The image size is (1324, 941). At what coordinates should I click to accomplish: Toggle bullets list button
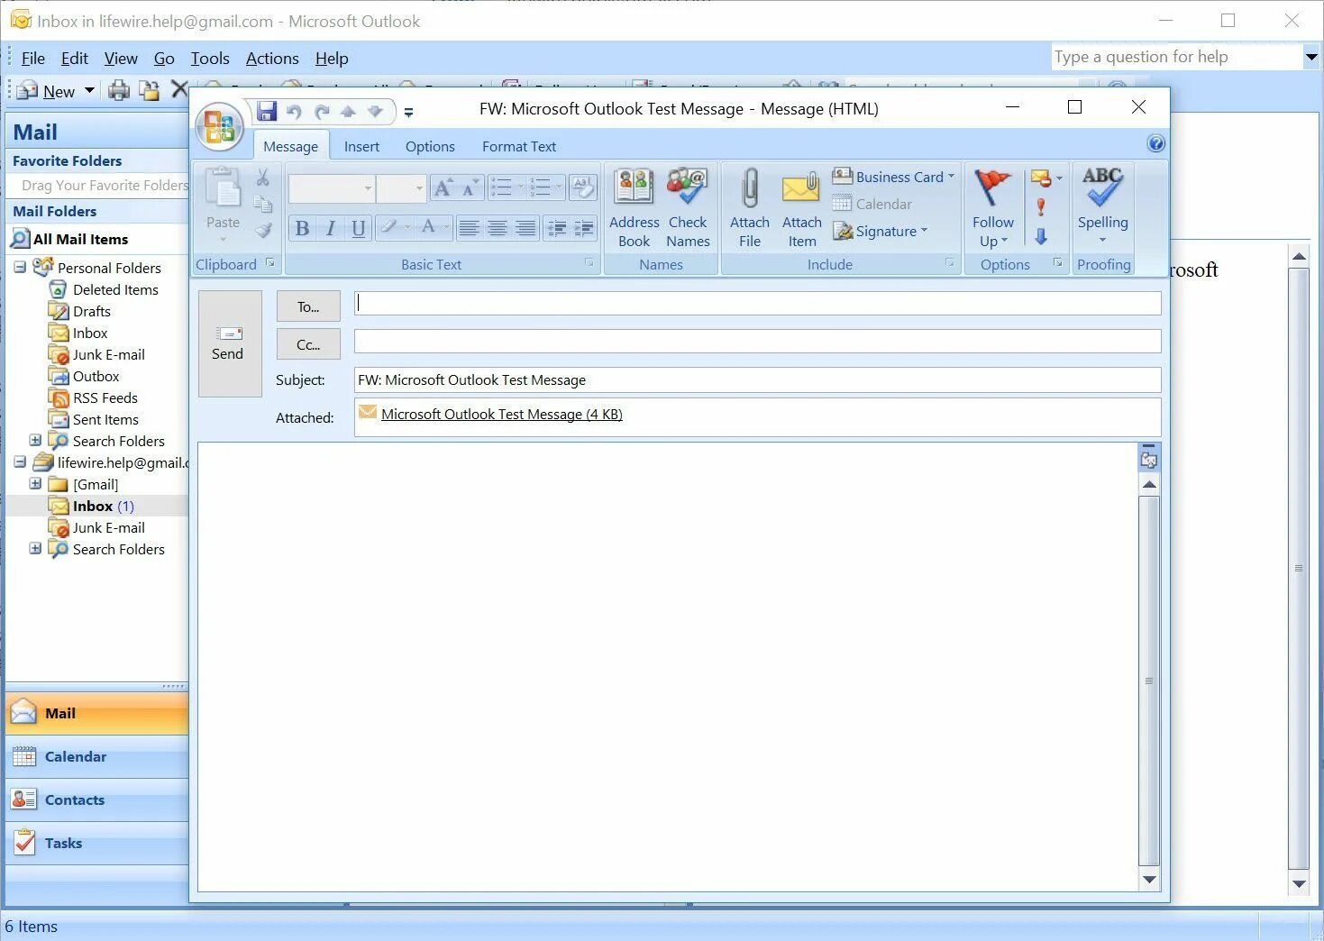coord(502,187)
